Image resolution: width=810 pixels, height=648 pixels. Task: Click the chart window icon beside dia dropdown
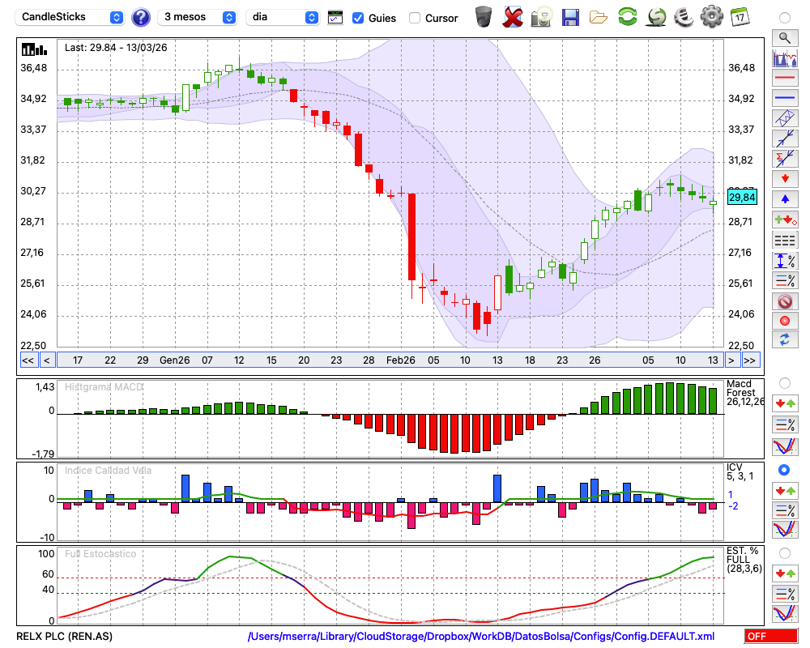coord(335,18)
